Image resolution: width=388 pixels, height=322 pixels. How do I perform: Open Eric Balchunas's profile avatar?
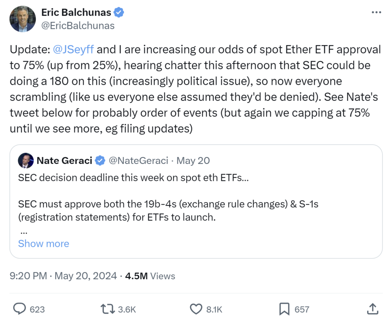pos(22,19)
